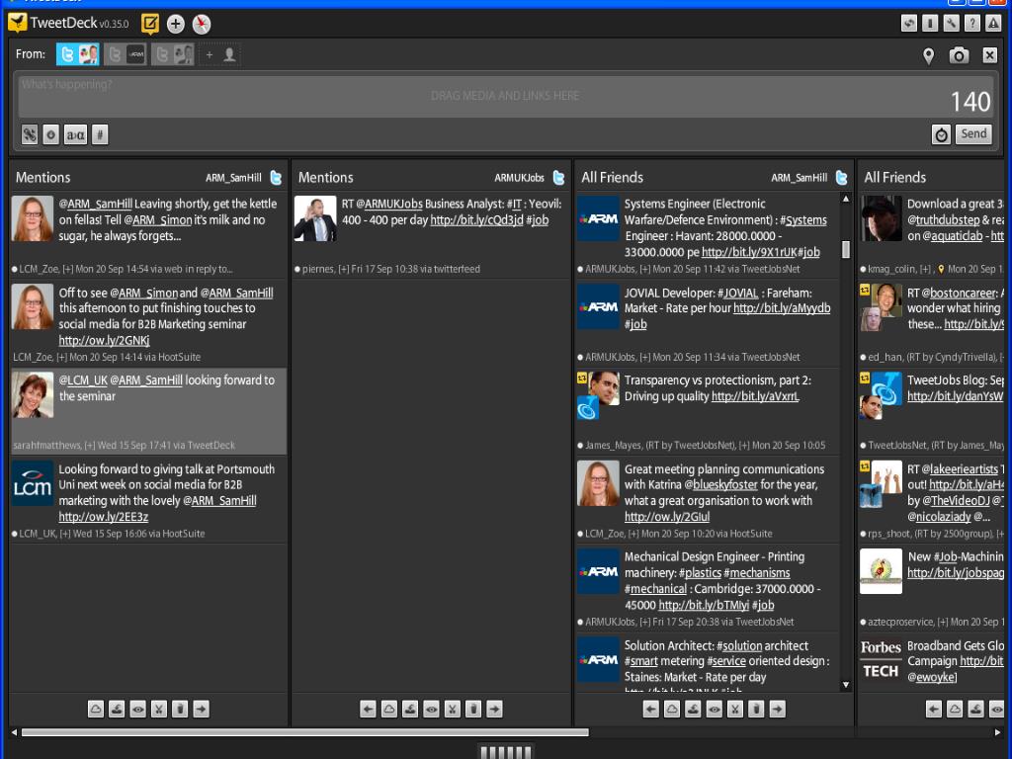Viewport: 1012px width, 759px height.
Task: Click horizontal columns scrollbar thumb at bottom
Action: point(304,732)
